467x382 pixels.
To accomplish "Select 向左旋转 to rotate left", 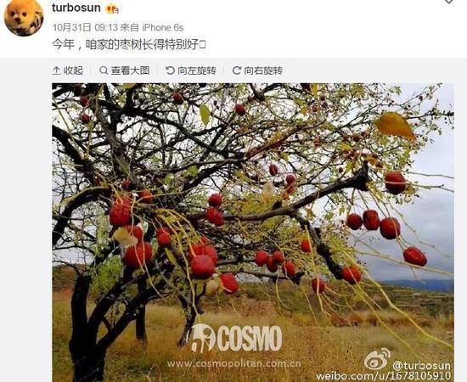I will 191,70.
